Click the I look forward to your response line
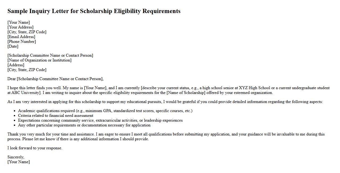Image resolution: width=340 pixels, height=173 pixels. (x=35, y=148)
